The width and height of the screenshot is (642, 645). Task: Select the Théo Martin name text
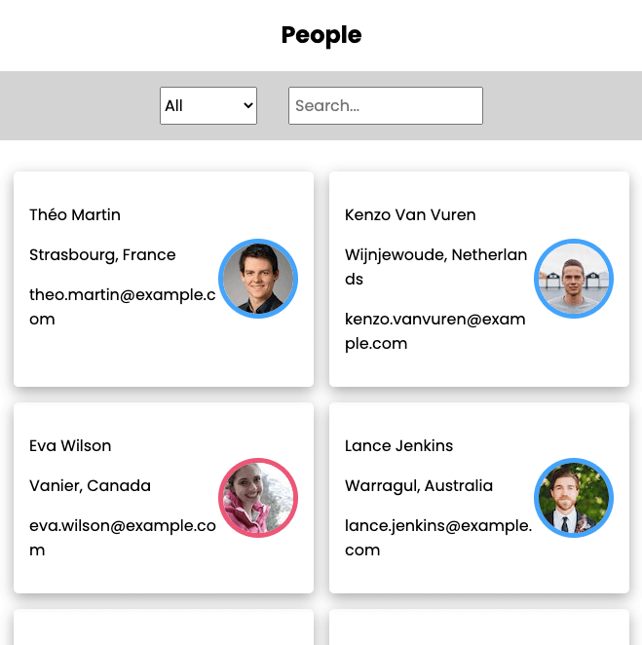(75, 214)
